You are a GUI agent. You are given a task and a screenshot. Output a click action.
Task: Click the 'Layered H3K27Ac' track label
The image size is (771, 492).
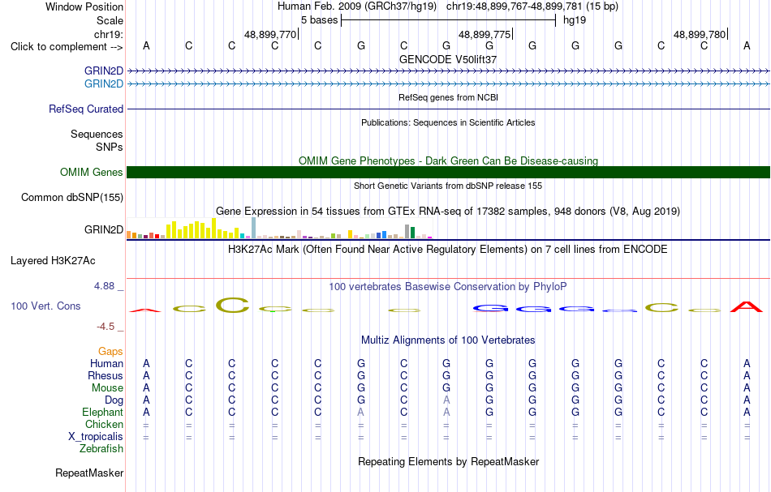(53, 261)
